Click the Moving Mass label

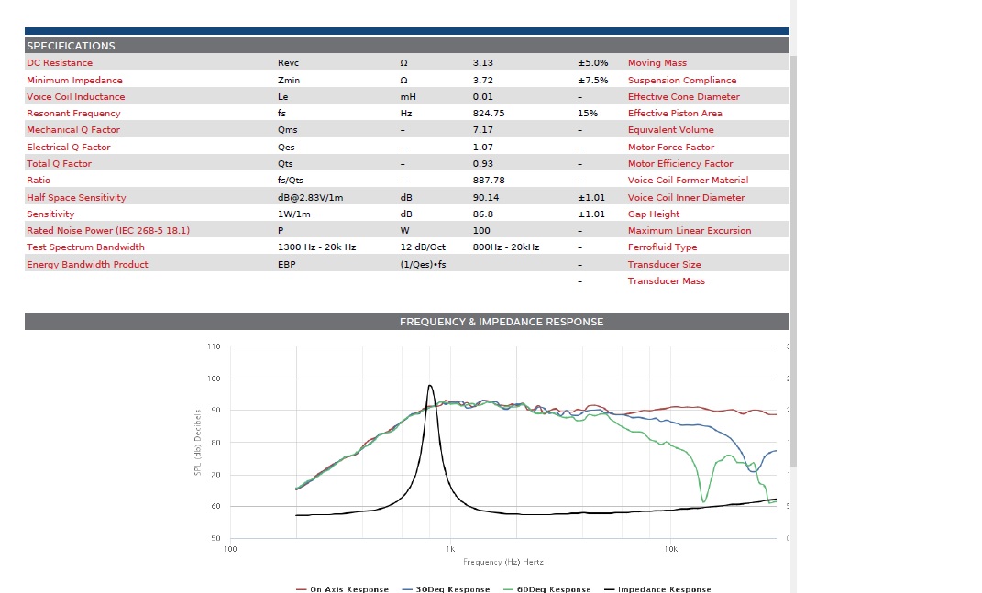pos(657,62)
